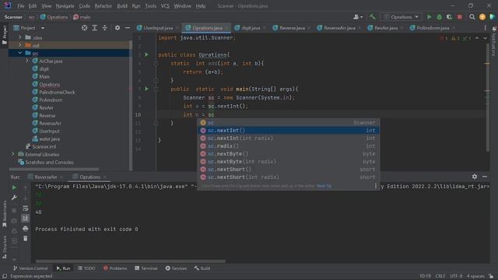
Task: Open Project panel settings gear
Action: point(117,28)
